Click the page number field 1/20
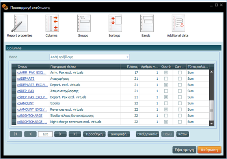 pyautogui.click(x=45, y=134)
